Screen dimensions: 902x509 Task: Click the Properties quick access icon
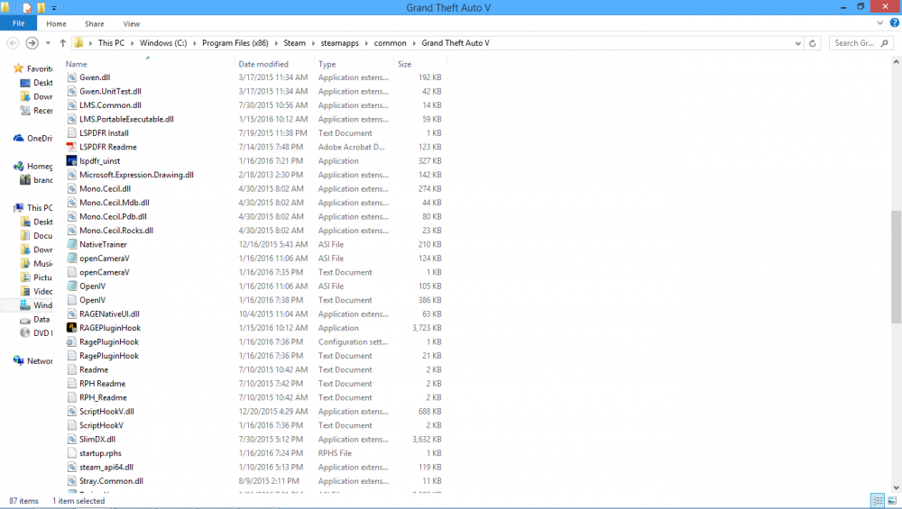pyautogui.click(x=28, y=7)
